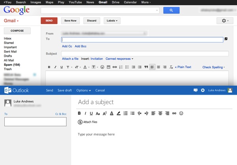Click Attach a file link
This screenshot has width=237, height=165.
(70, 59)
